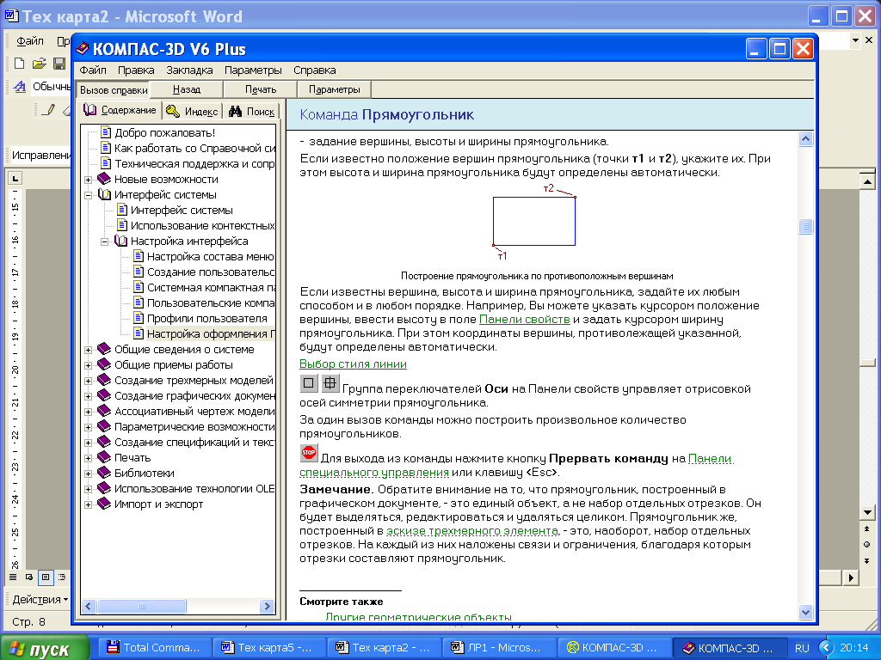Expand the Печать section in tree
881x660 pixels.
(x=89, y=459)
